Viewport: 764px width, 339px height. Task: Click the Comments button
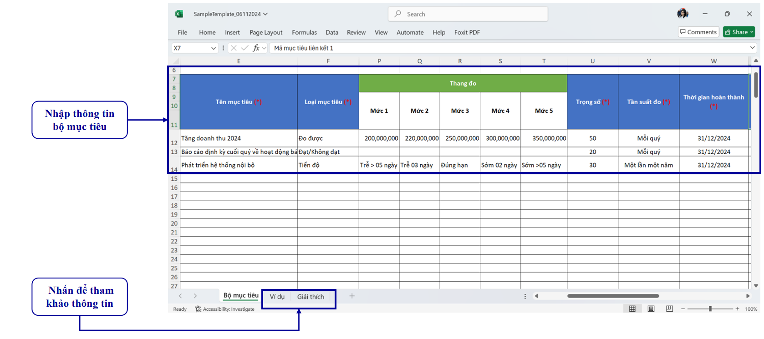pos(698,32)
